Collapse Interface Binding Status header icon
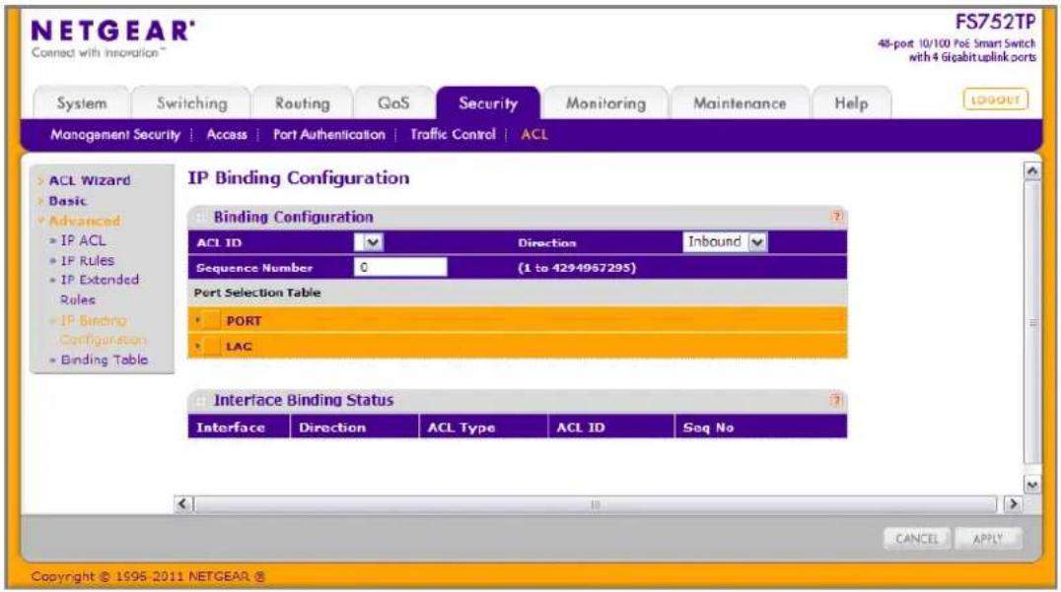Viewport: 1061px width, 592px height. 200,401
